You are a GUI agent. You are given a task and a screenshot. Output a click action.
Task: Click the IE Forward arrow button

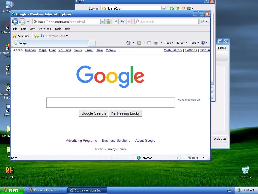pyautogui.click(x=22, y=22)
